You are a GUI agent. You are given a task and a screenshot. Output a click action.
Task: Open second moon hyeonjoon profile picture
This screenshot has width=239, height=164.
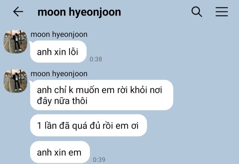[15, 81]
